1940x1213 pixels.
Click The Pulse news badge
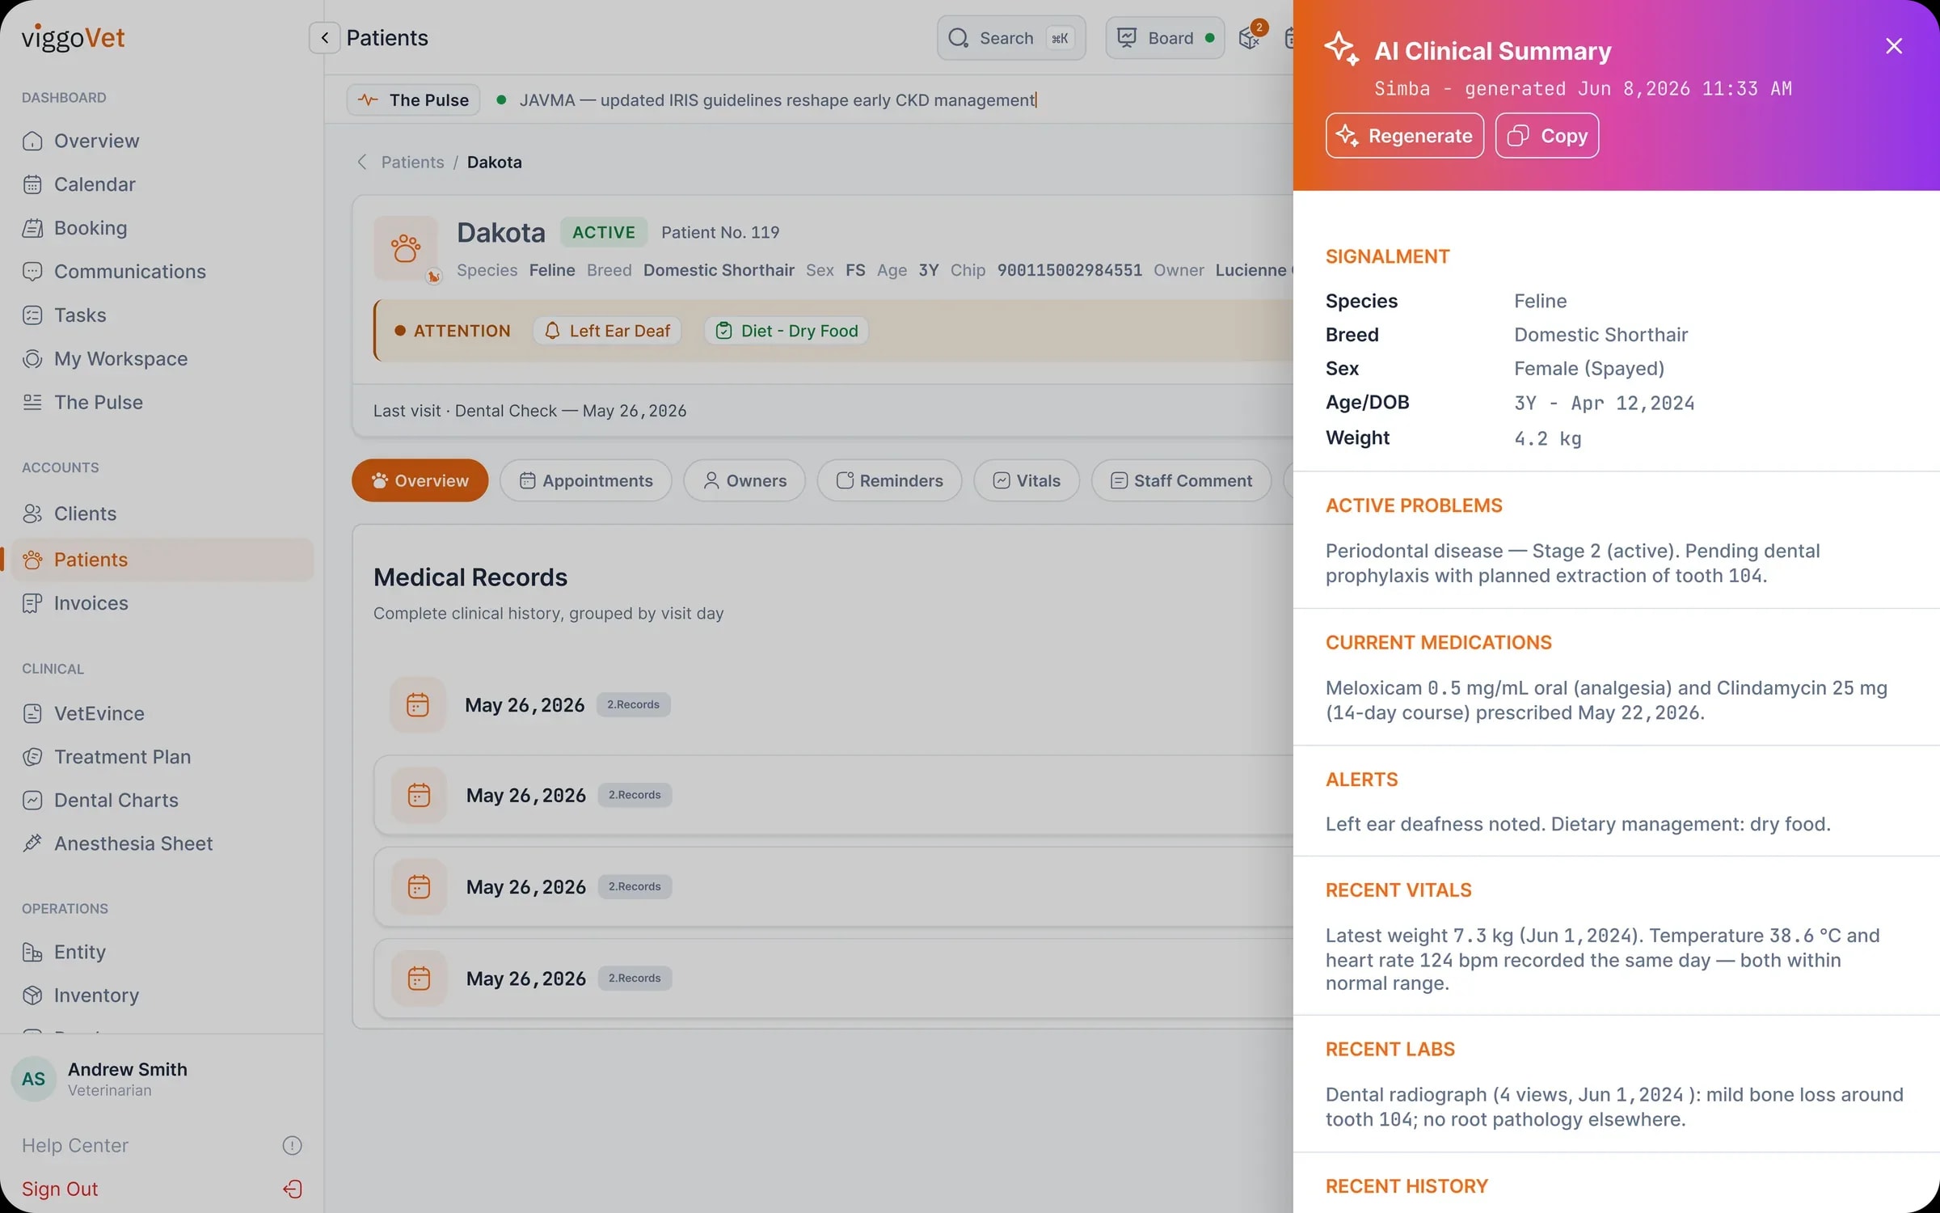pyautogui.click(x=414, y=100)
